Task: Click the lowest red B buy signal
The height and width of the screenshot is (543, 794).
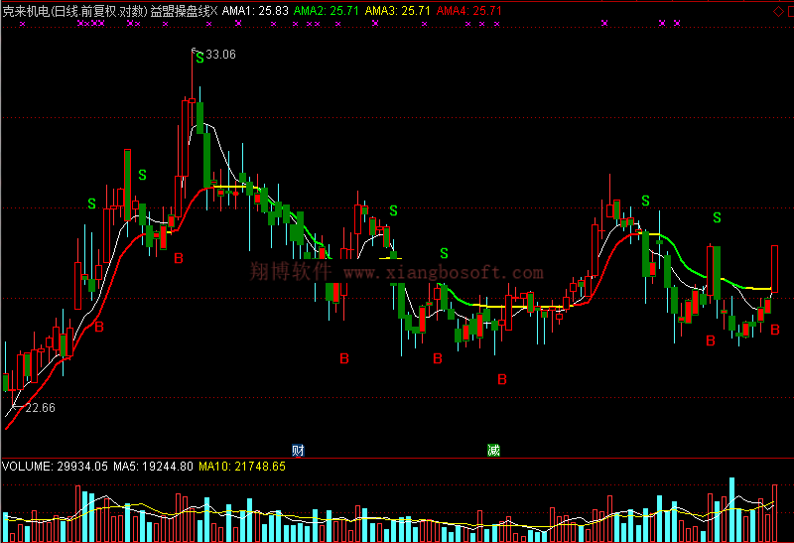Action: point(502,379)
